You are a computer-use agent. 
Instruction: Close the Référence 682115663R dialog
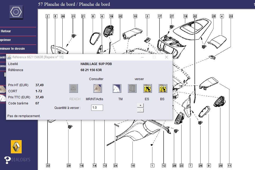point(166,57)
